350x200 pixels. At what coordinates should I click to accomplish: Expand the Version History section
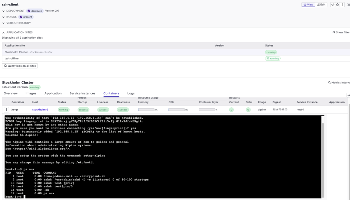pos(3,23)
